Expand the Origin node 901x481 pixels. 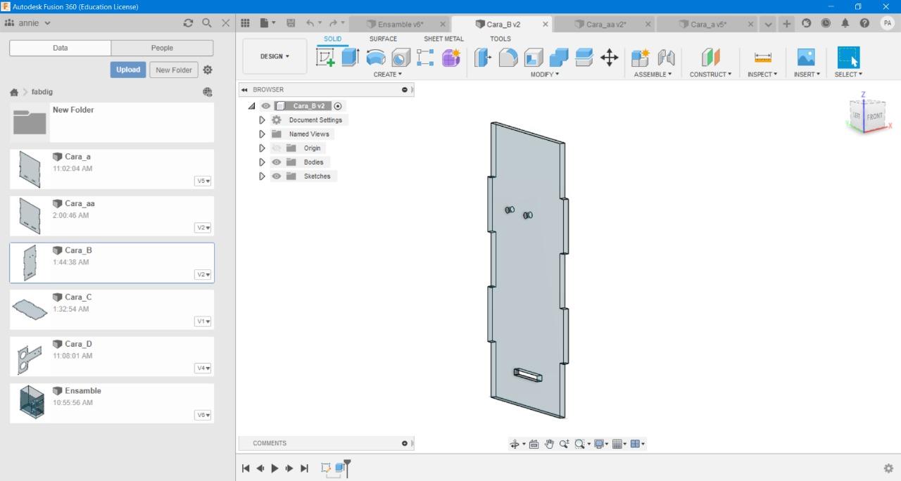(262, 148)
